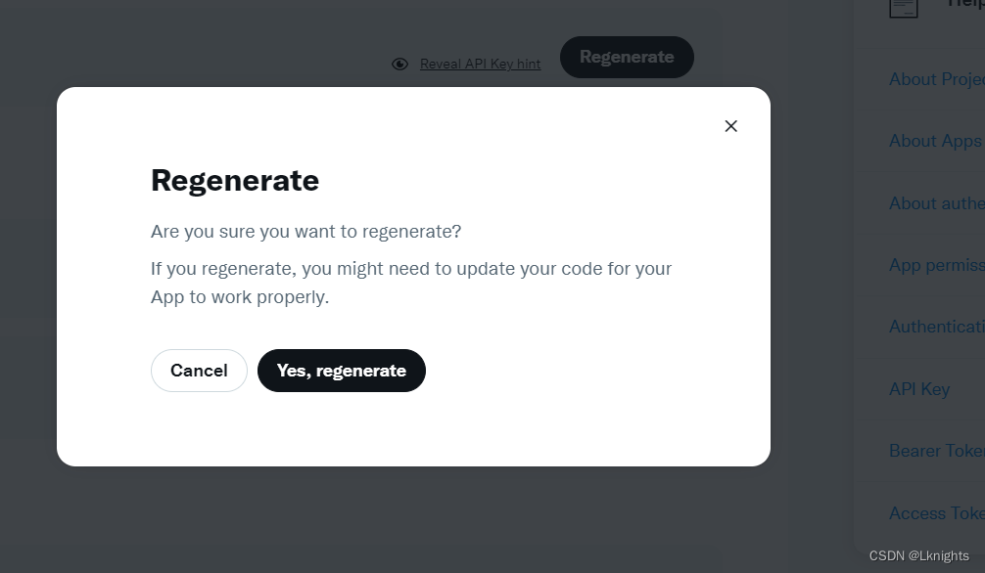
Task: Click the Regenerate dialog title
Action: click(235, 181)
